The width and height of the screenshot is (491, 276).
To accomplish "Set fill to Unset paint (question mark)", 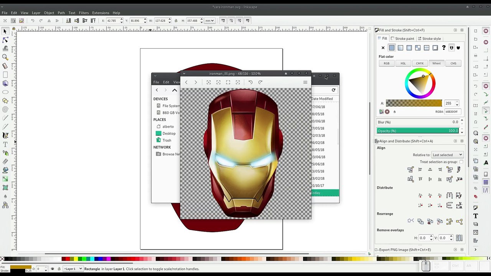I will (x=444, y=48).
